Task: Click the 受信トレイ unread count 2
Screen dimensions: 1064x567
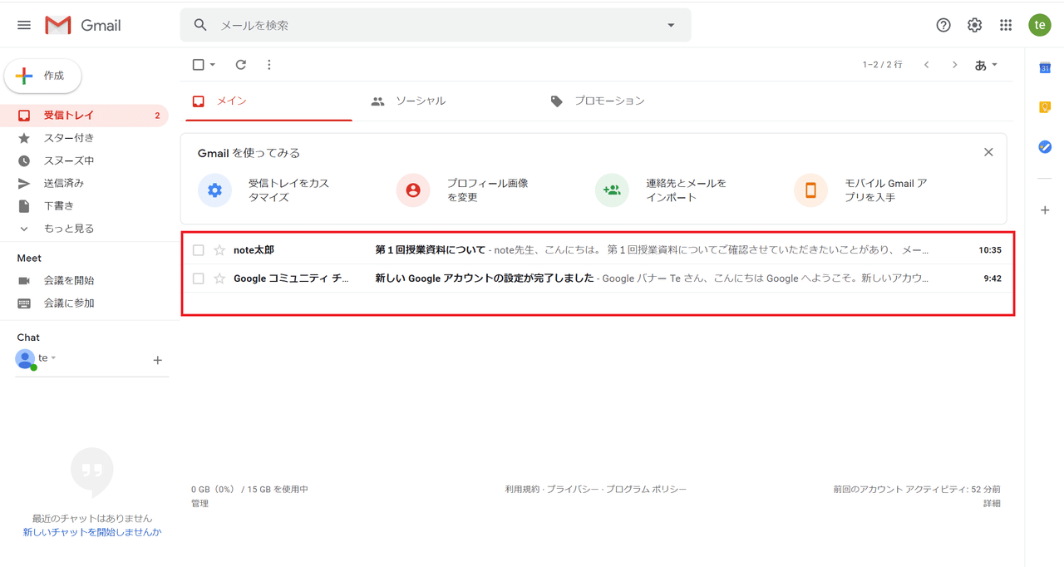Action: tap(157, 116)
